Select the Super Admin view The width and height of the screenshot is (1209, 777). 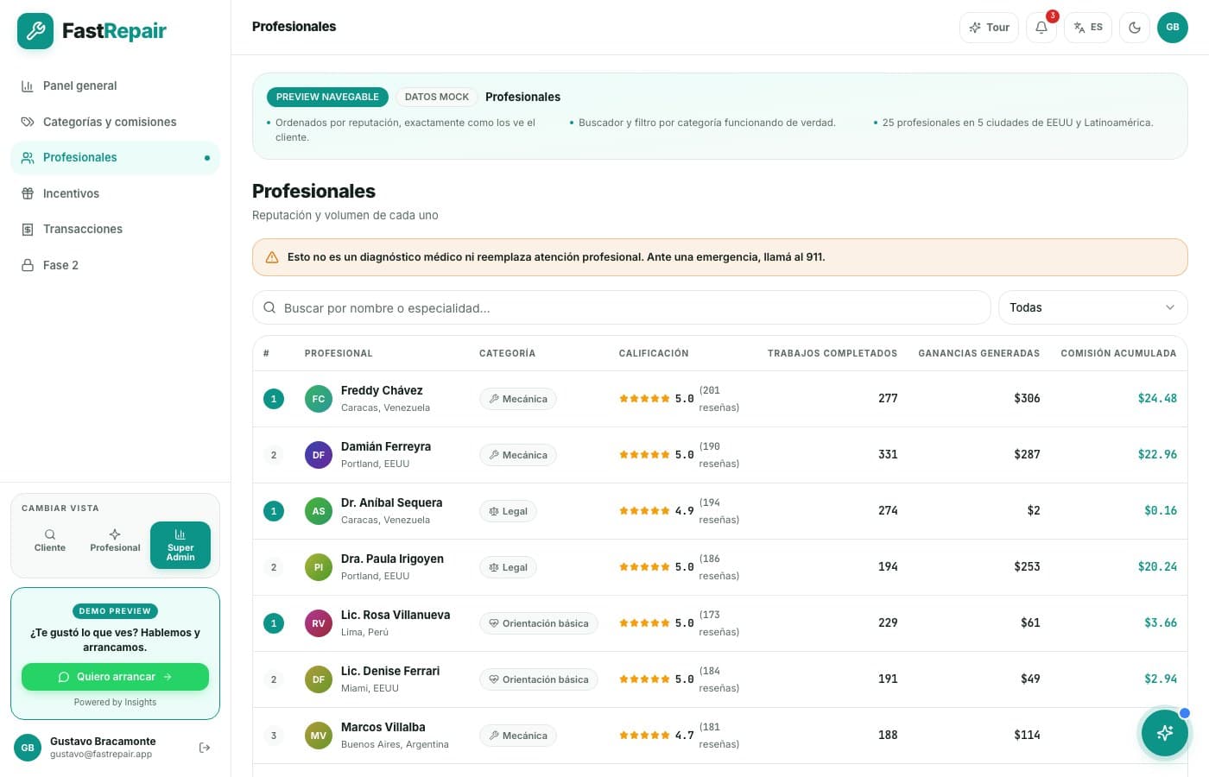pyautogui.click(x=180, y=546)
